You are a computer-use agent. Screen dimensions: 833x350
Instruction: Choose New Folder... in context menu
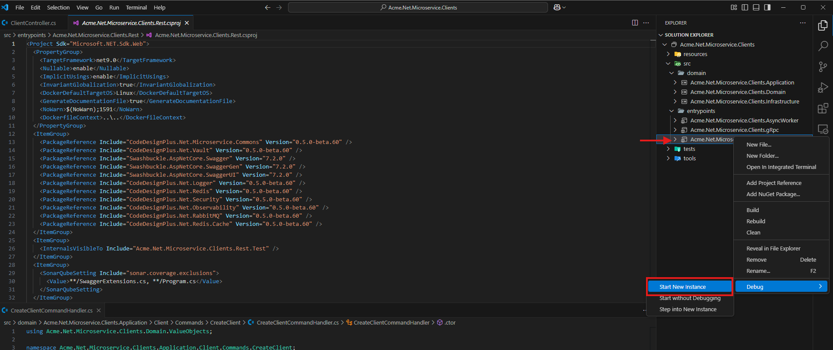click(781, 156)
